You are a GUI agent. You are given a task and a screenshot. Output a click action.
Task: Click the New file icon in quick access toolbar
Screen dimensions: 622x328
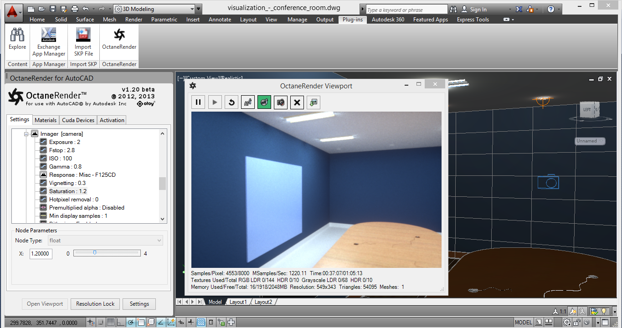click(x=31, y=9)
